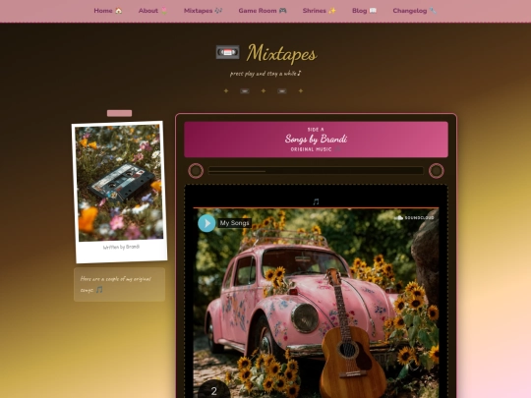This screenshot has height=398, width=531.
Task: Select Mixtapes in the navigation bar
Action: (x=203, y=11)
